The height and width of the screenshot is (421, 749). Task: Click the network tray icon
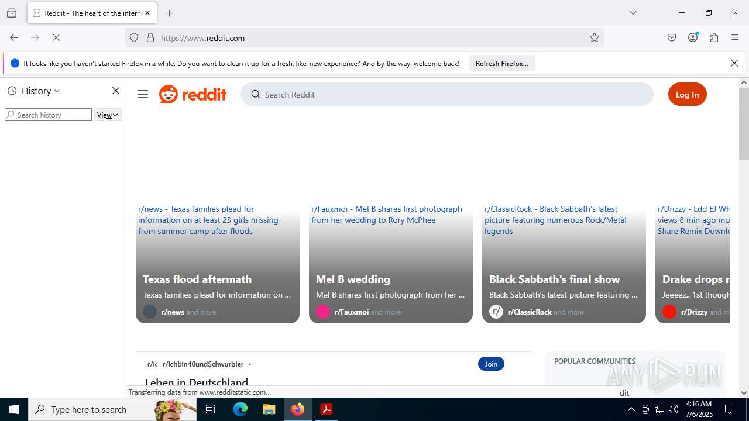click(x=659, y=409)
